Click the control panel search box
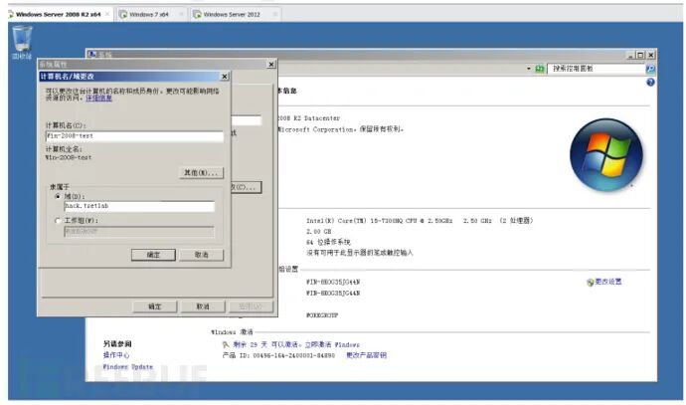Viewport: 686px width, 405px height. [596, 69]
